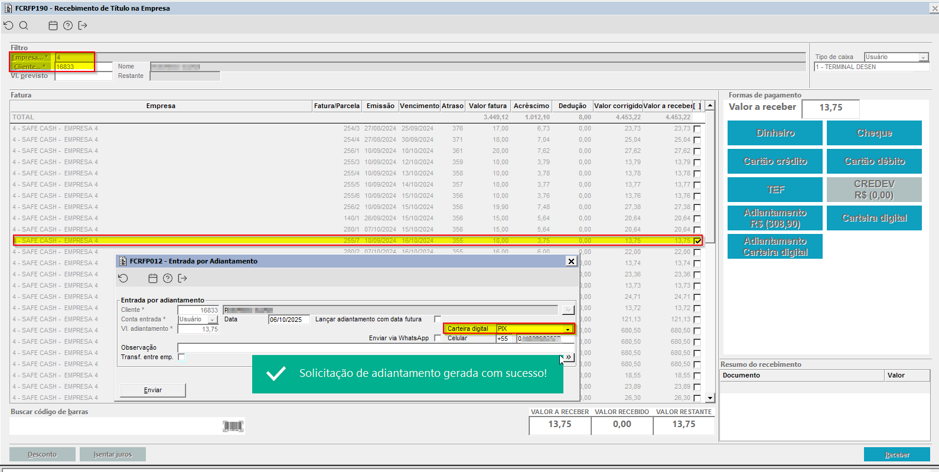Image resolution: width=939 pixels, height=472 pixels.
Task: Select the invoice row 140/1
Action: [x=357, y=219]
